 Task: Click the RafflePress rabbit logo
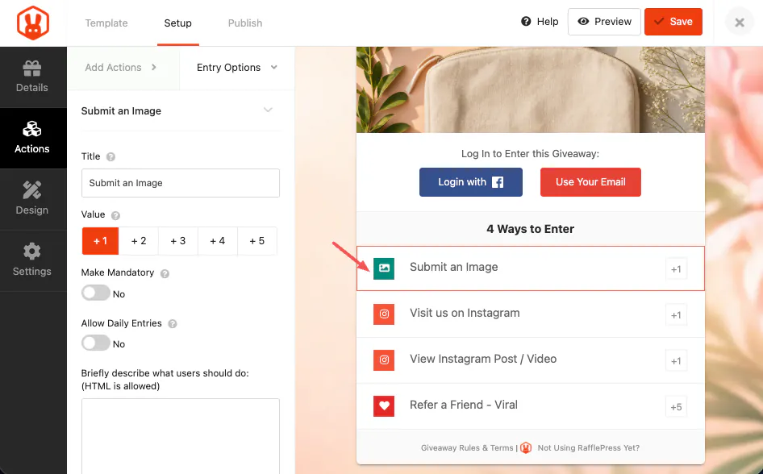coord(32,23)
